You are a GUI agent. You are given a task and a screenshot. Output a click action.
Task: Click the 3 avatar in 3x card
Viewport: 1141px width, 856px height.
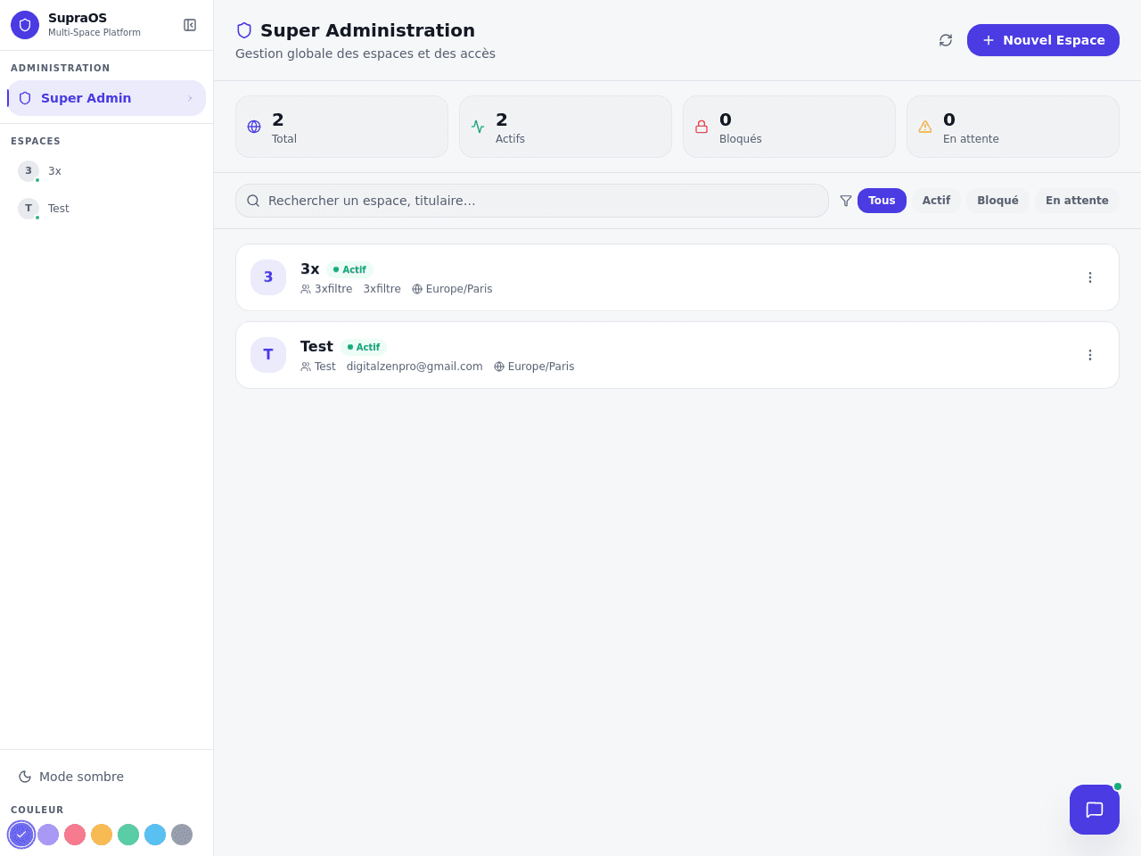coord(268,277)
